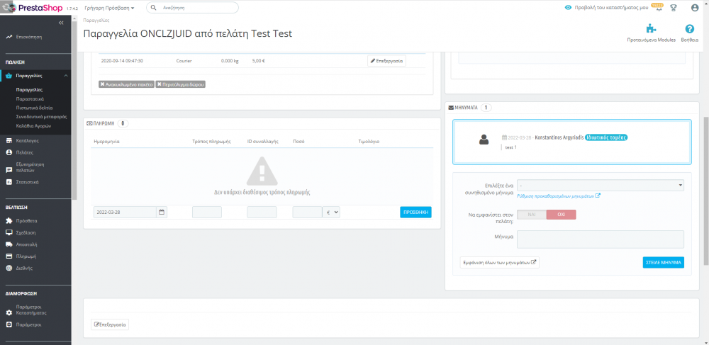Image resolution: width=709 pixels, height=345 pixels.
Task: Click the ΣΤΕΙΛΕ ΜΗΝΥΜΑ button
Action: [664, 262]
